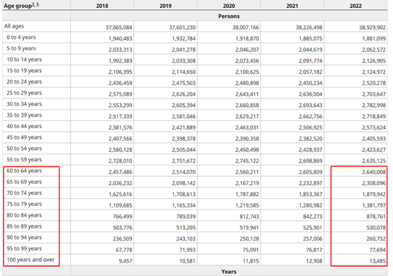Viewport: 393px width, 276px height.
Task: Click the Persons section header
Action: click(229, 16)
